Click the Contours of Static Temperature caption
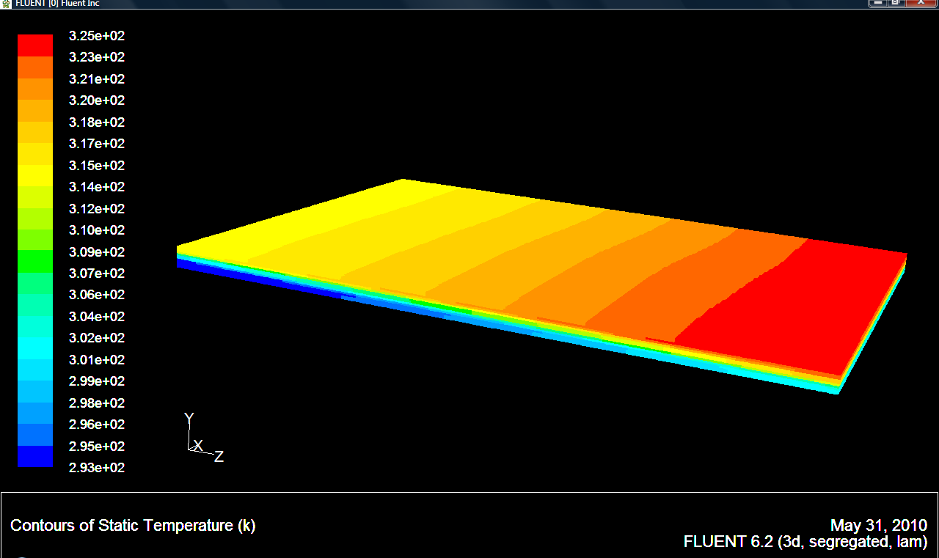The height and width of the screenshot is (558, 939). pos(133,526)
